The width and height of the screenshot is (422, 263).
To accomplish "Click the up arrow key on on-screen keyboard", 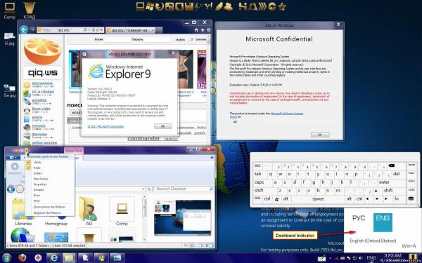I will (376, 191).
